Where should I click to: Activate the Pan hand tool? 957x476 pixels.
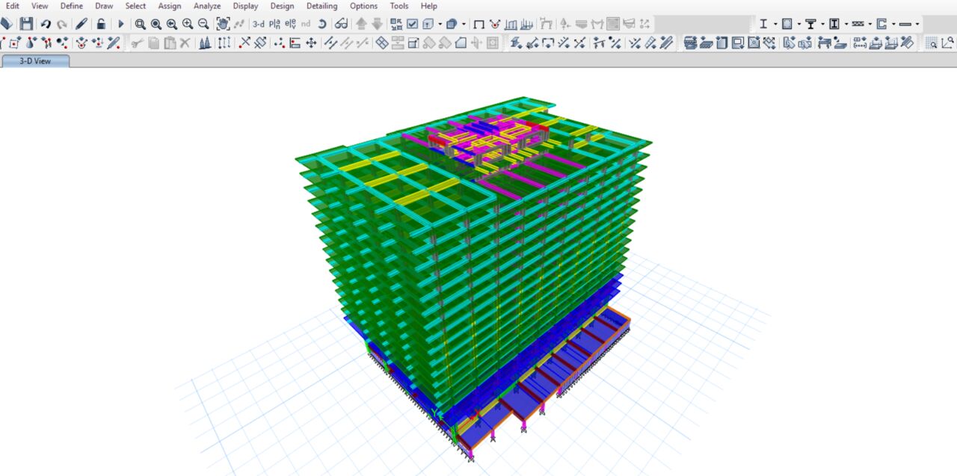point(223,24)
